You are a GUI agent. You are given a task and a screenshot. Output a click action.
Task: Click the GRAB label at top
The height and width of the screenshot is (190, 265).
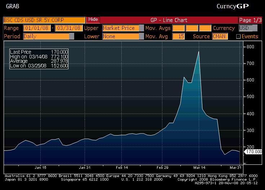click(13, 6)
